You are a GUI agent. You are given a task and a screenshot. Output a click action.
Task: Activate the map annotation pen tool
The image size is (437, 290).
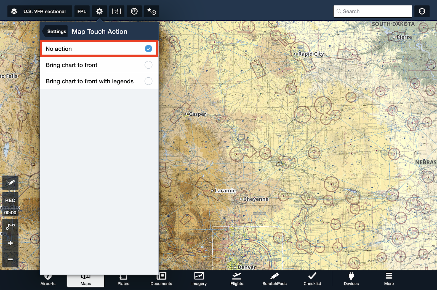10,183
